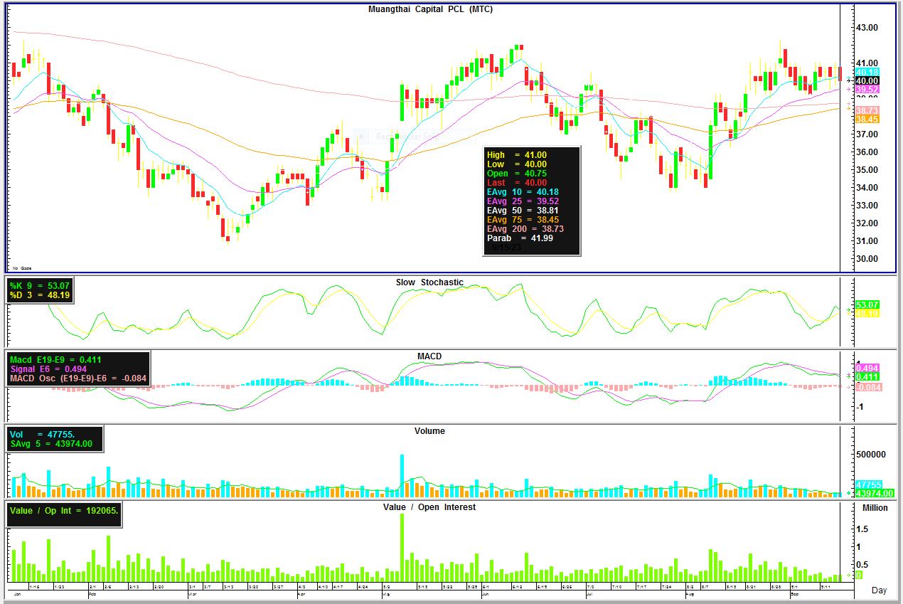Image resolution: width=903 pixels, height=604 pixels.
Task: Click the green 53.07 tag beside the stochastic panel
Action: [x=867, y=304]
